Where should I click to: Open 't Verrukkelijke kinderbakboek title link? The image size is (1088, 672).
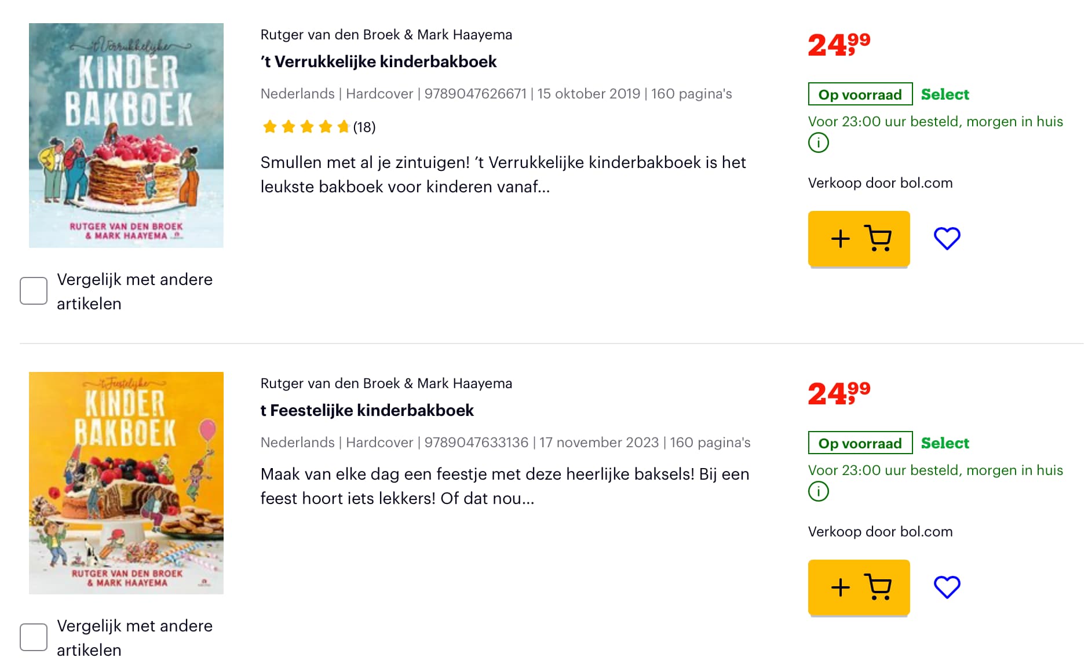point(378,62)
